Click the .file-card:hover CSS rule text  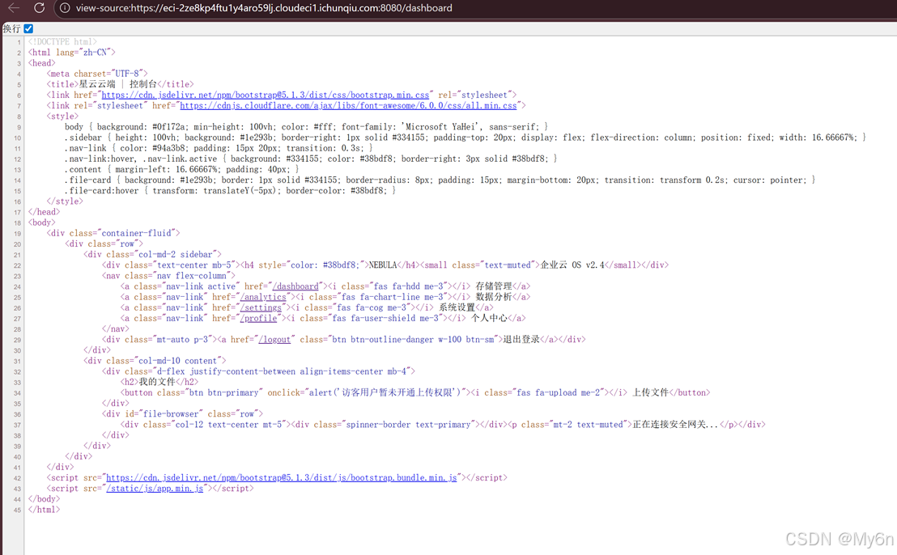coord(230,191)
